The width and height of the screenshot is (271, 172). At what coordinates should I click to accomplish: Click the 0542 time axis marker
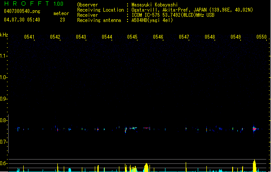[x=55, y=37]
